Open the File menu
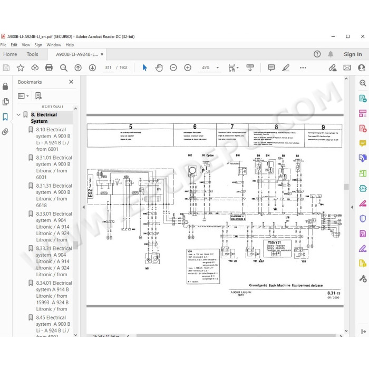 [3, 45]
